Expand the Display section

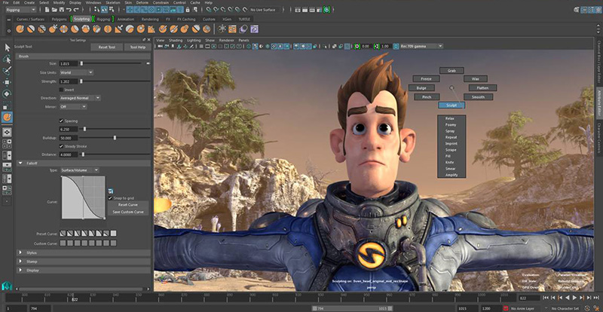coord(21,270)
